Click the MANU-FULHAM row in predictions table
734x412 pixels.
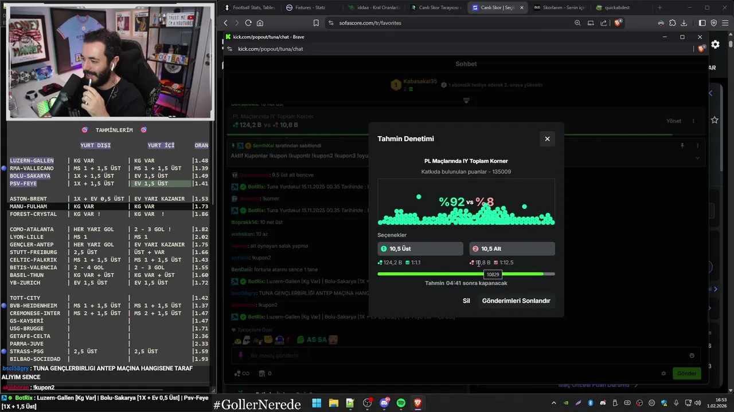[x=108, y=206]
